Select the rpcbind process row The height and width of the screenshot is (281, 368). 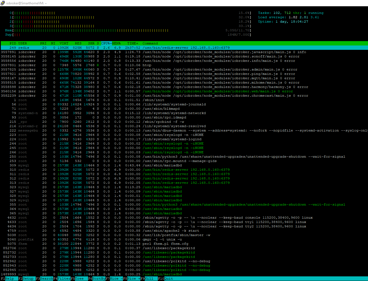(184, 122)
